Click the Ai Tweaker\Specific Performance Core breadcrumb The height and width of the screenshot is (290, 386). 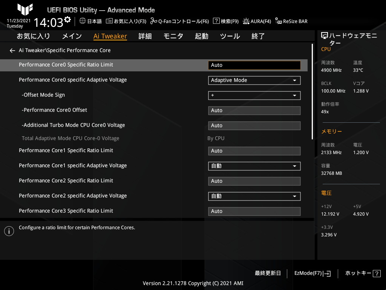coord(65,50)
